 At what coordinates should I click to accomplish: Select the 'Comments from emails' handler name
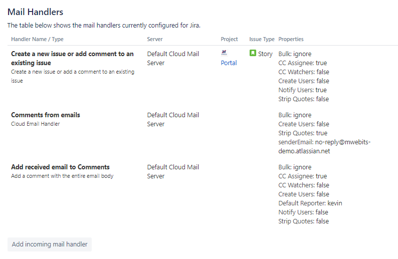pyautogui.click(x=46, y=115)
